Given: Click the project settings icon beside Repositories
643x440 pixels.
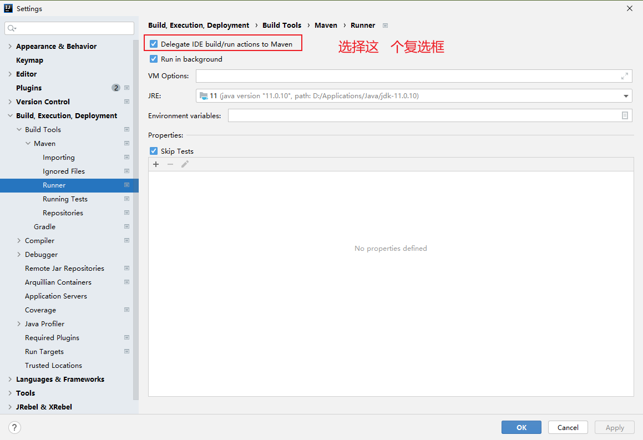Looking at the screenshot, I should coord(126,213).
